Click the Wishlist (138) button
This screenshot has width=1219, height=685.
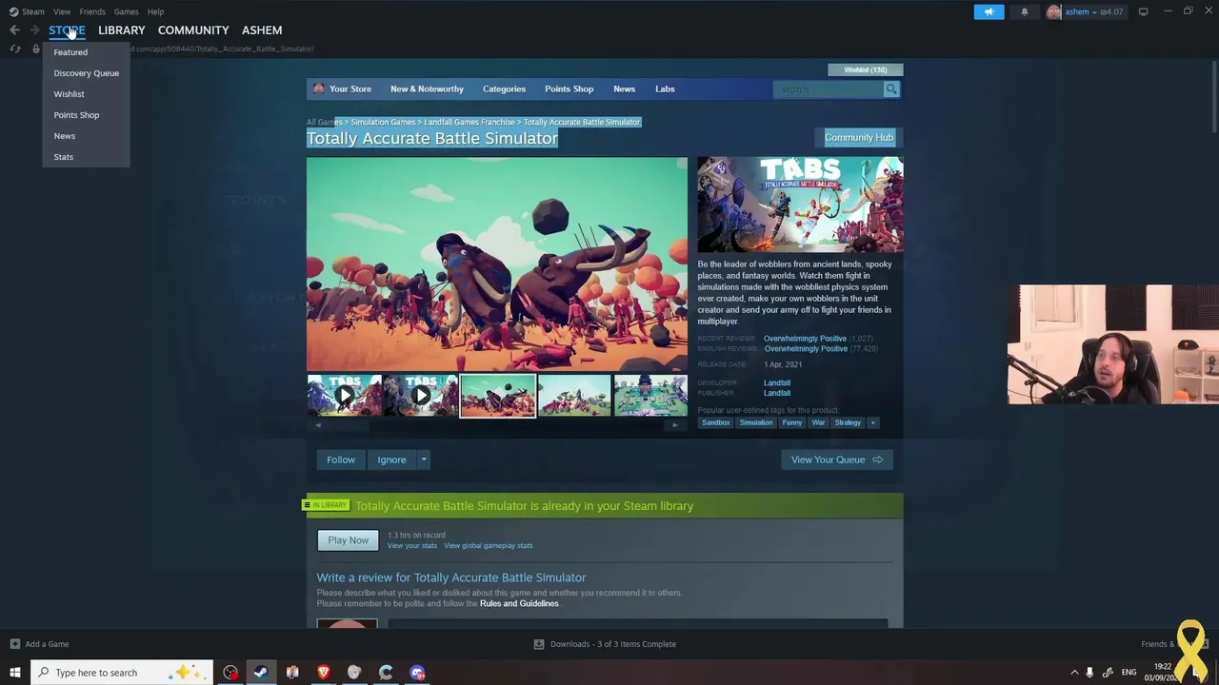(x=866, y=69)
